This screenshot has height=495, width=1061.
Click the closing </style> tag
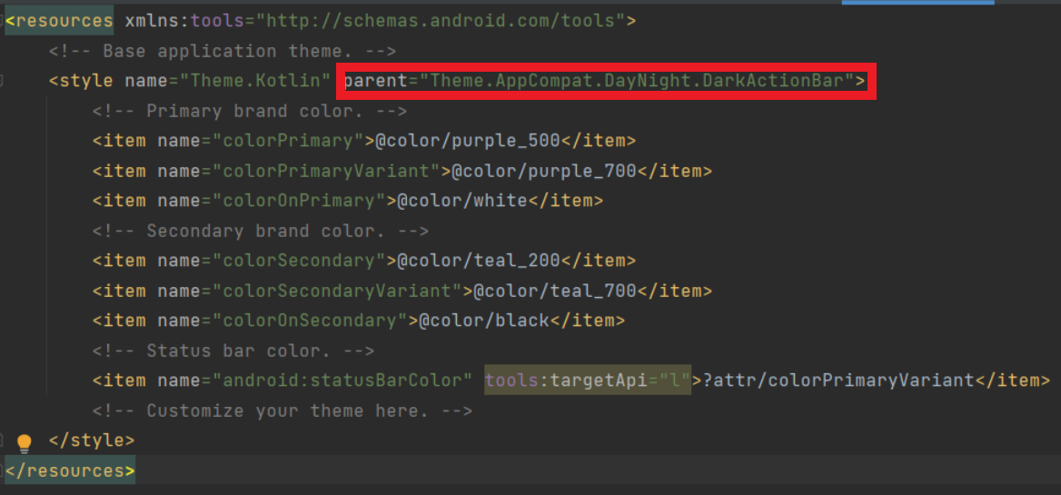pyautogui.click(x=92, y=441)
